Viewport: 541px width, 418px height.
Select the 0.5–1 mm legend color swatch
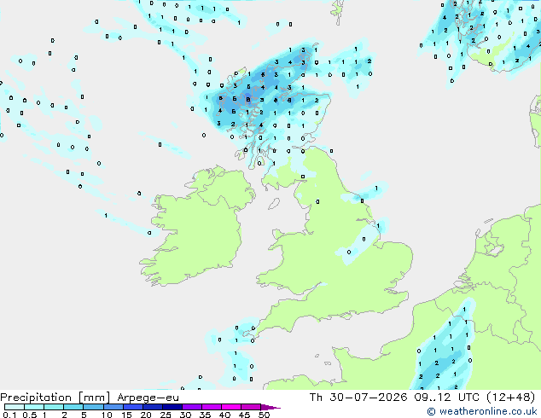click(34, 407)
